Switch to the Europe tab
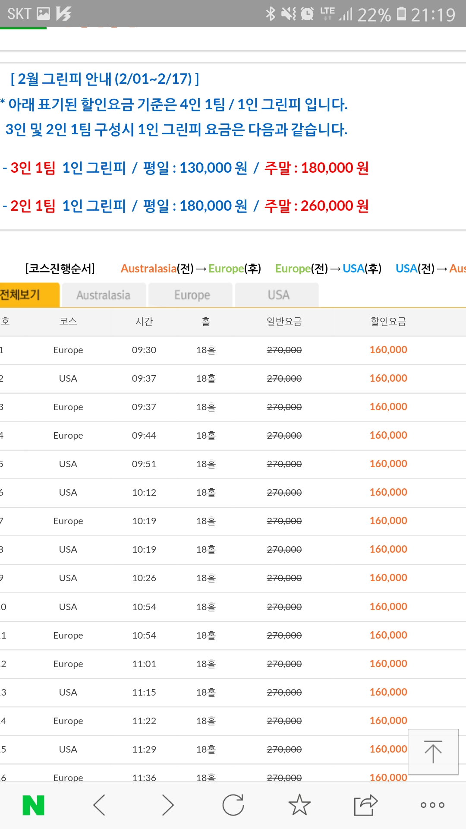The image size is (466, 829). click(x=192, y=295)
